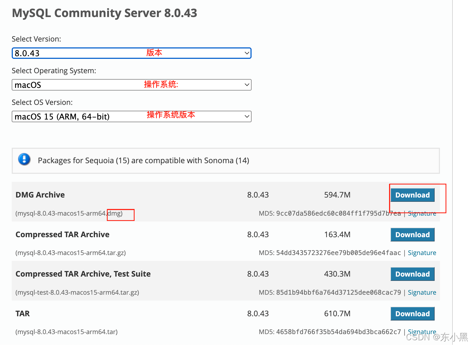
Task: Click the Compressed TAR Archive title text
Action: tap(63, 235)
